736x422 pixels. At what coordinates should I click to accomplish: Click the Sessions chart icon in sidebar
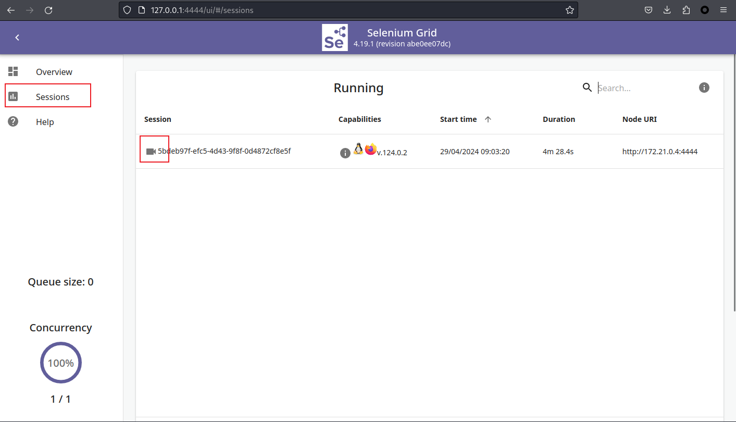point(13,96)
